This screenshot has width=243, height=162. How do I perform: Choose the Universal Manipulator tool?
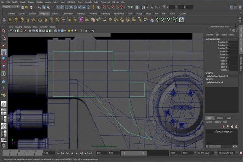click(4, 73)
